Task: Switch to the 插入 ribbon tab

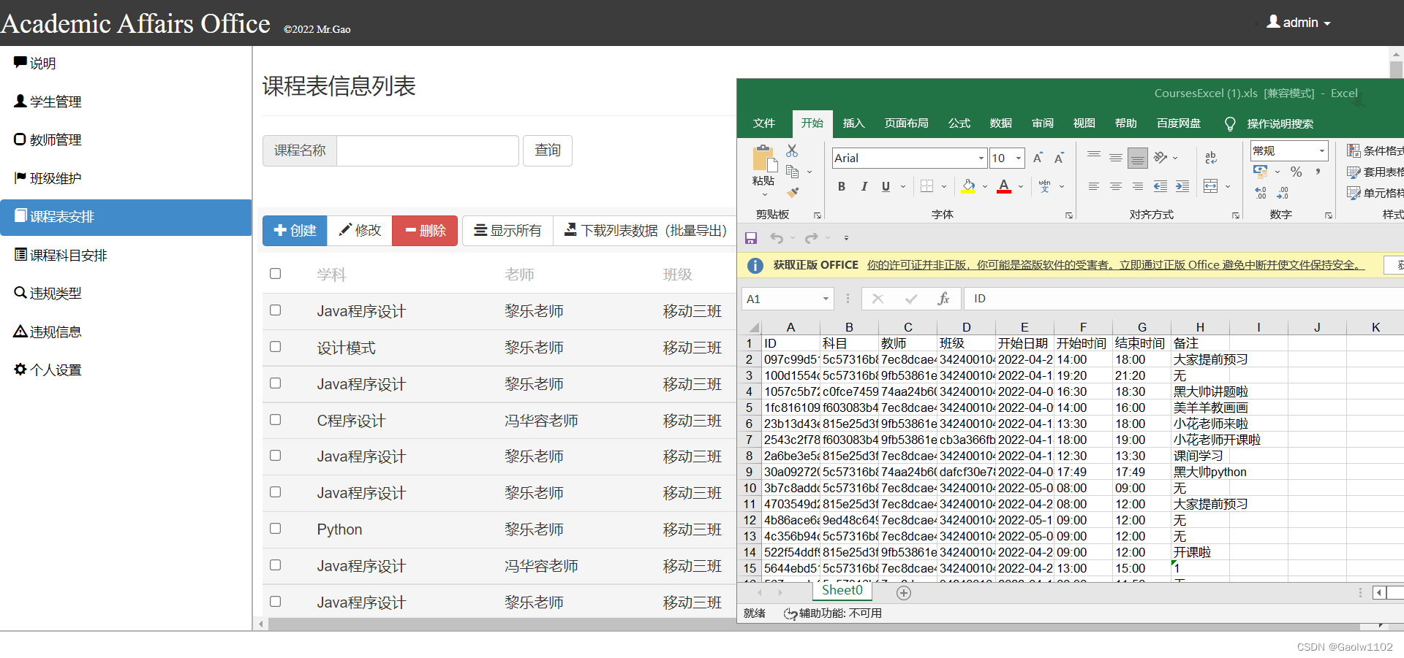Action: (853, 123)
